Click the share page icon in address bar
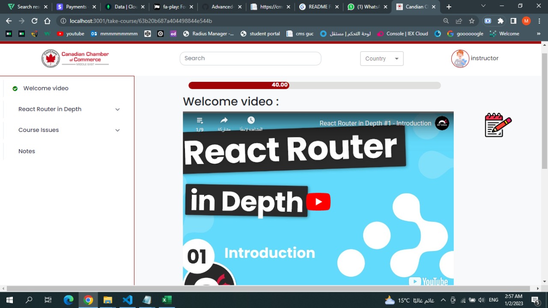This screenshot has width=548, height=308. coord(459,21)
